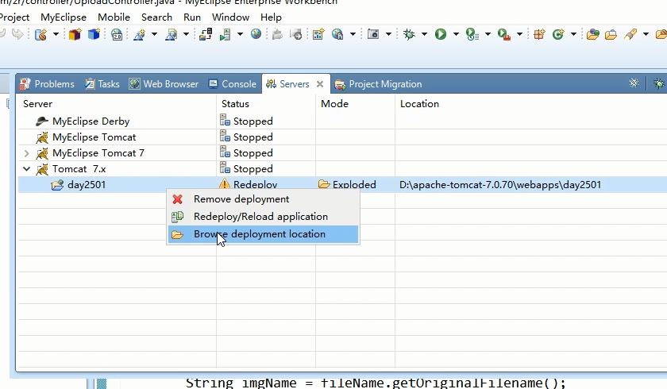Click the Server column header
This screenshot has height=389, width=667.
click(x=37, y=104)
